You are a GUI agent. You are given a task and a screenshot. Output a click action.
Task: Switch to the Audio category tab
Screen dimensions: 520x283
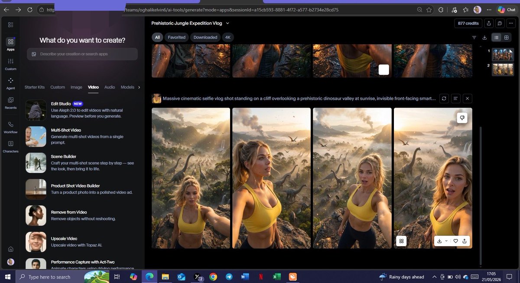(110, 87)
